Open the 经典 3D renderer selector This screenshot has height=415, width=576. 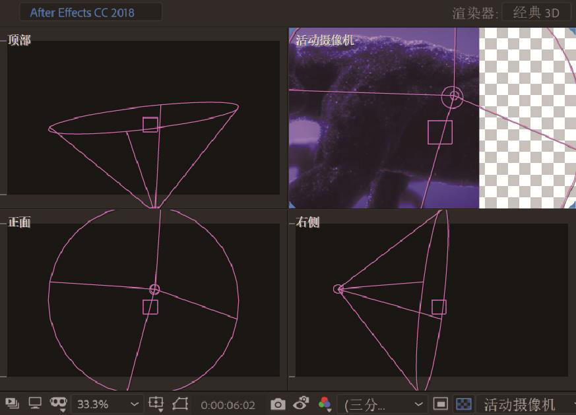pos(536,13)
